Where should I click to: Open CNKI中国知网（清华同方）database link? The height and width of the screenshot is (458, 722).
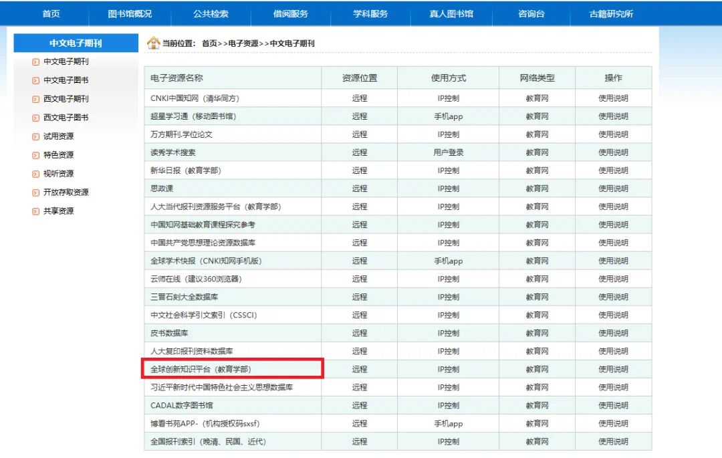pyautogui.click(x=195, y=98)
